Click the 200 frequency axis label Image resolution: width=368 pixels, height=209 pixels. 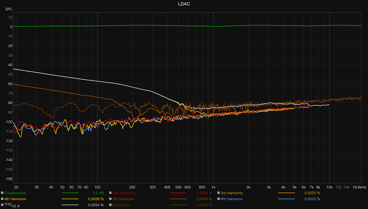click(132, 187)
